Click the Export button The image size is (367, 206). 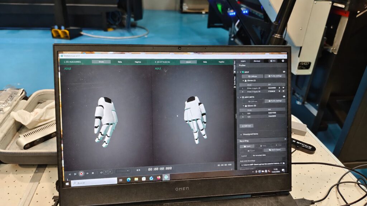click(x=251, y=151)
